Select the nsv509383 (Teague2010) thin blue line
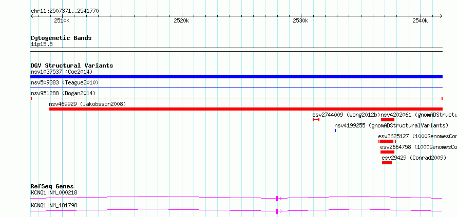 (x=236, y=87)
